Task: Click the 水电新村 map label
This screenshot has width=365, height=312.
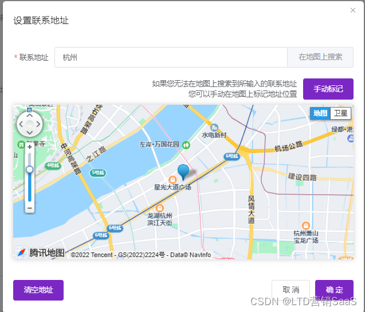Action: point(214,135)
